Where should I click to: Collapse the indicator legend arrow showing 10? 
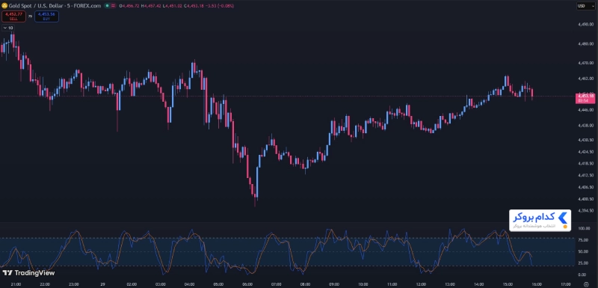click(x=7, y=28)
